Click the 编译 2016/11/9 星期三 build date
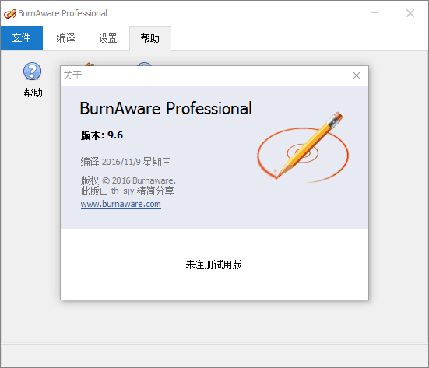 [x=125, y=162]
